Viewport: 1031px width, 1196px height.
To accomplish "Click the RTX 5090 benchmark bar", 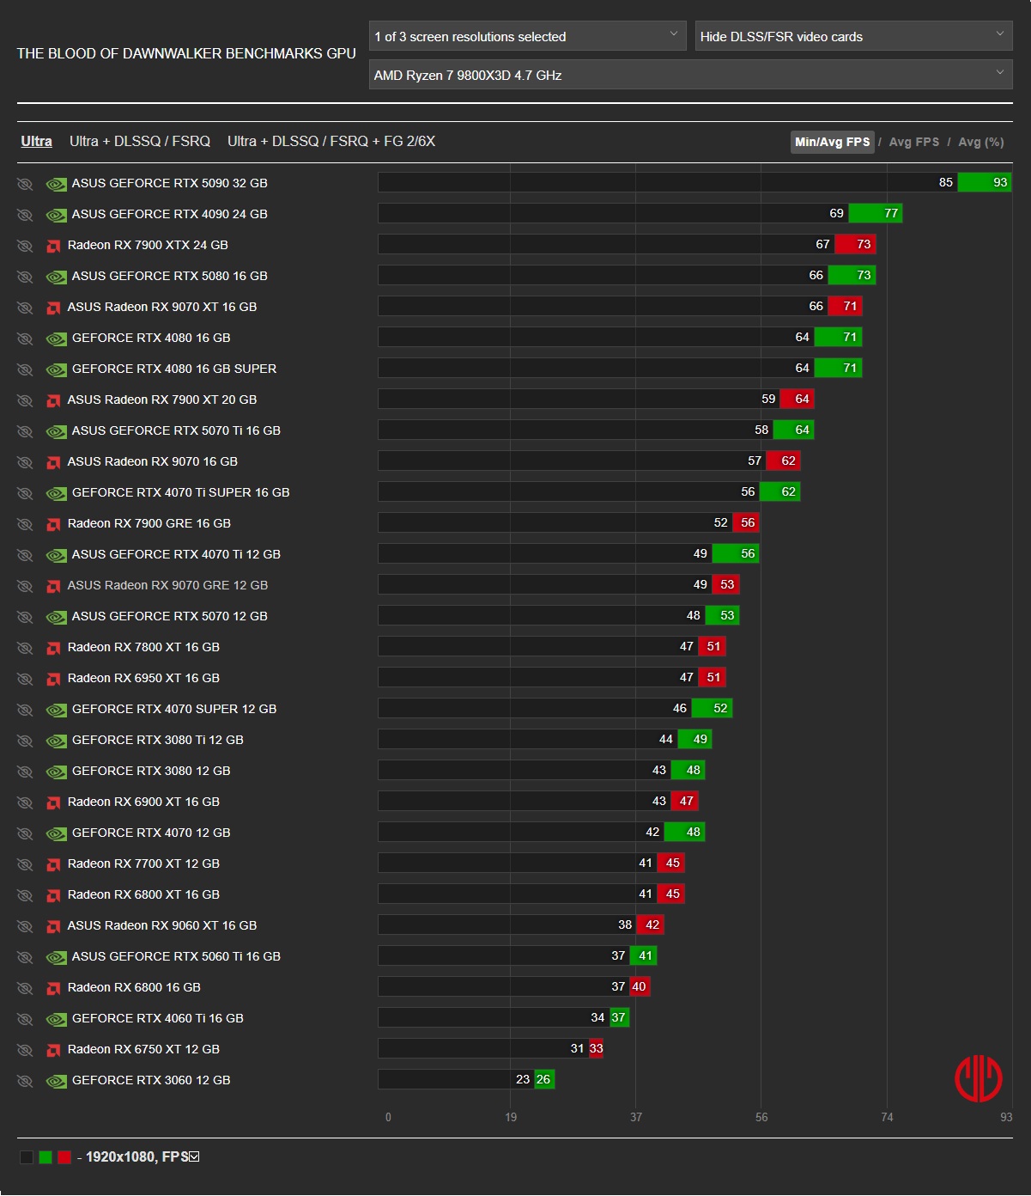I will pyautogui.click(x=694, y=182).
